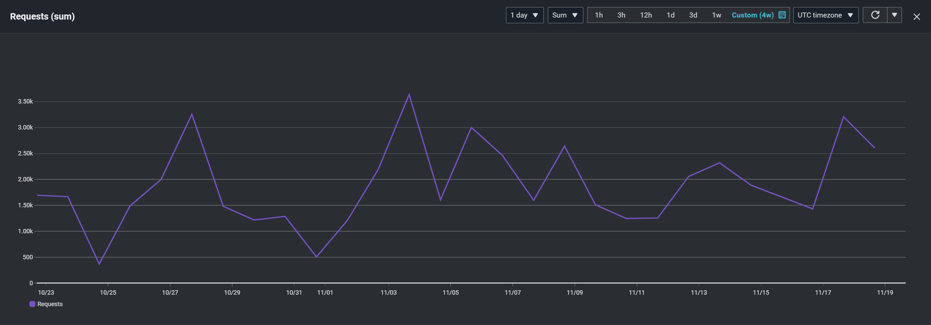Switch to 12h time range
Viewport: 931px width, 325px height.
click(x=646, y=15)
